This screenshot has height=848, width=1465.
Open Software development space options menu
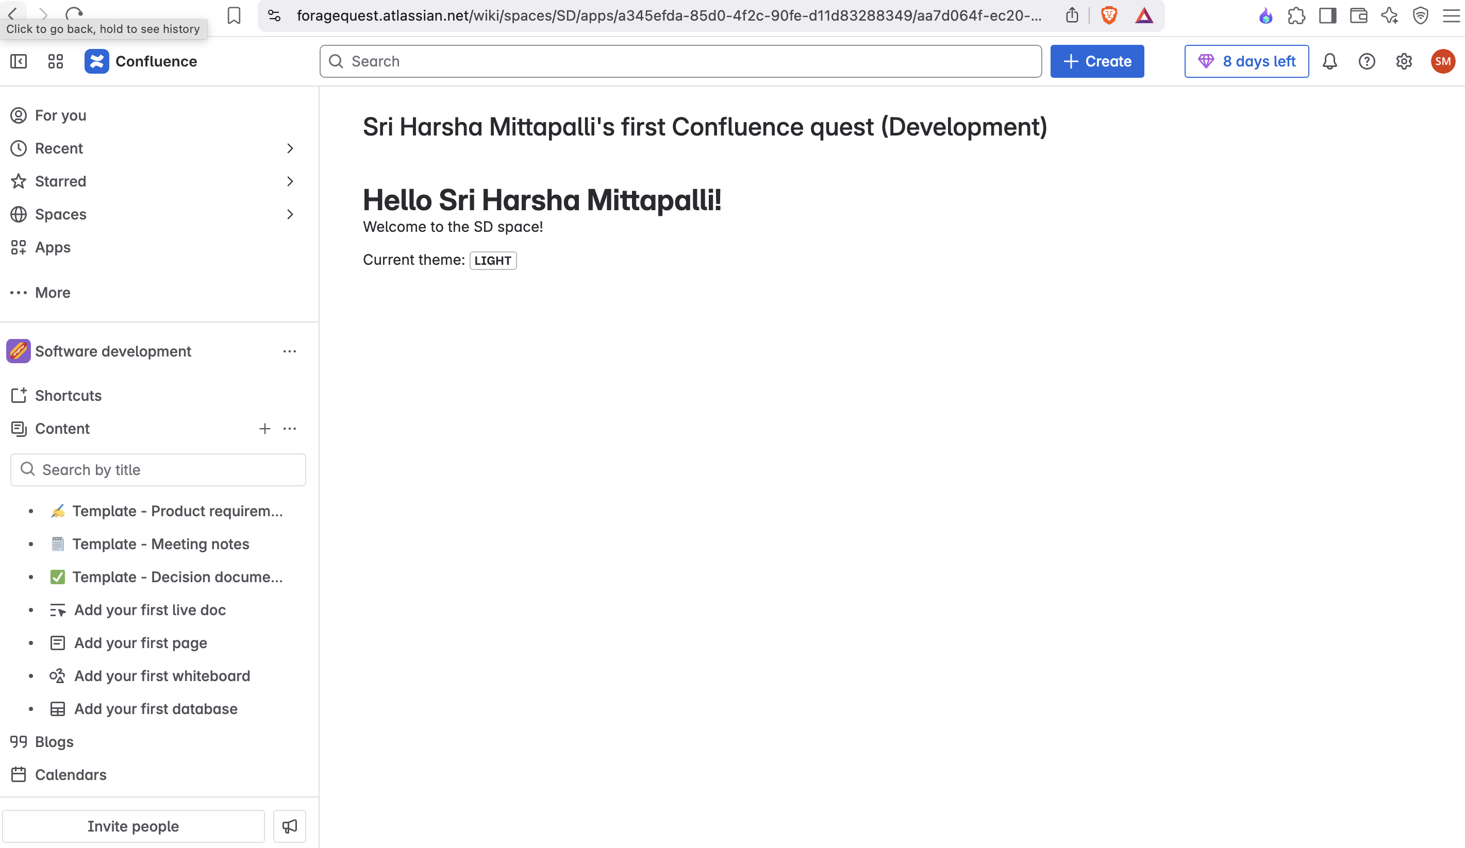[x=290, y=351]
